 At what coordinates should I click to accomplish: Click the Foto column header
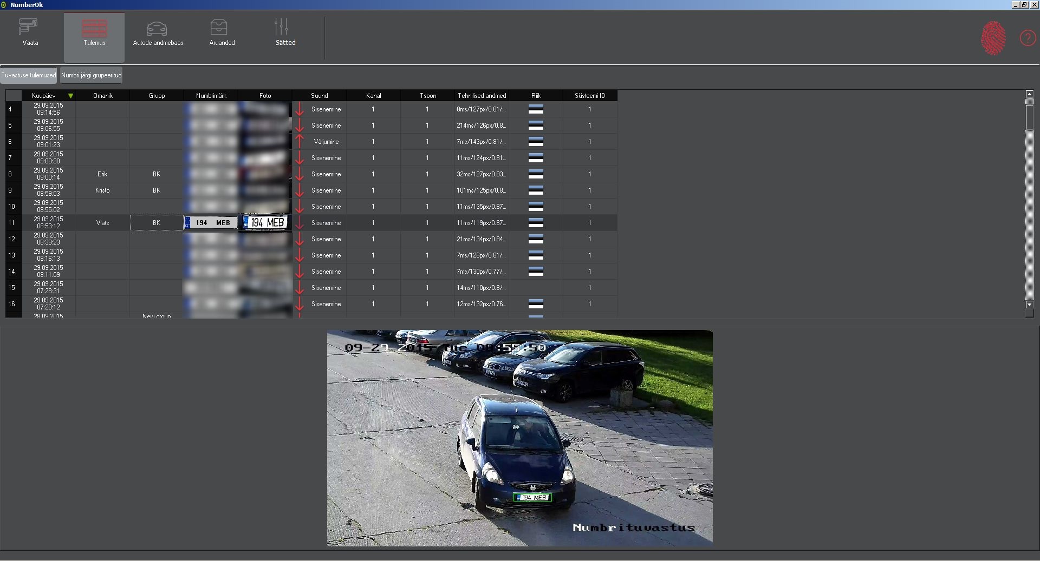coord(265,96)
